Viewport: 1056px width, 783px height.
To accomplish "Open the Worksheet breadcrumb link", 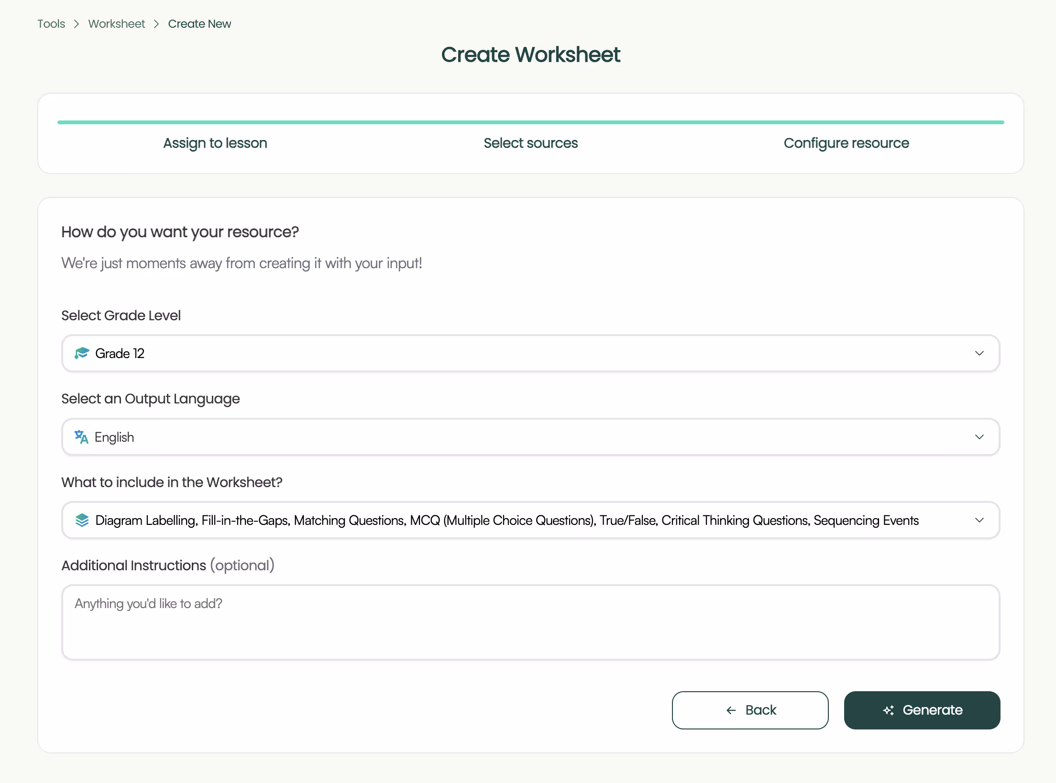I will coord(116,24).
